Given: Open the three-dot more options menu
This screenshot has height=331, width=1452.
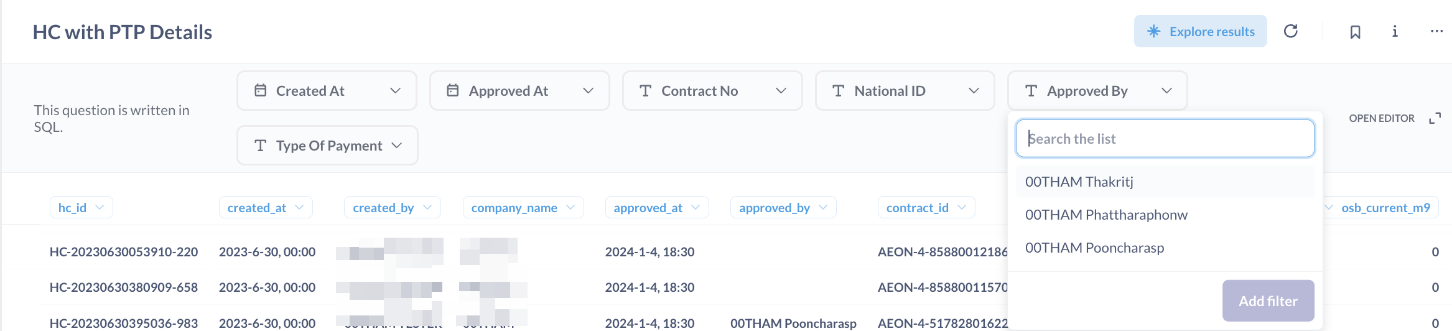Looking at the screenshot, I should [x=1436, y=31].
